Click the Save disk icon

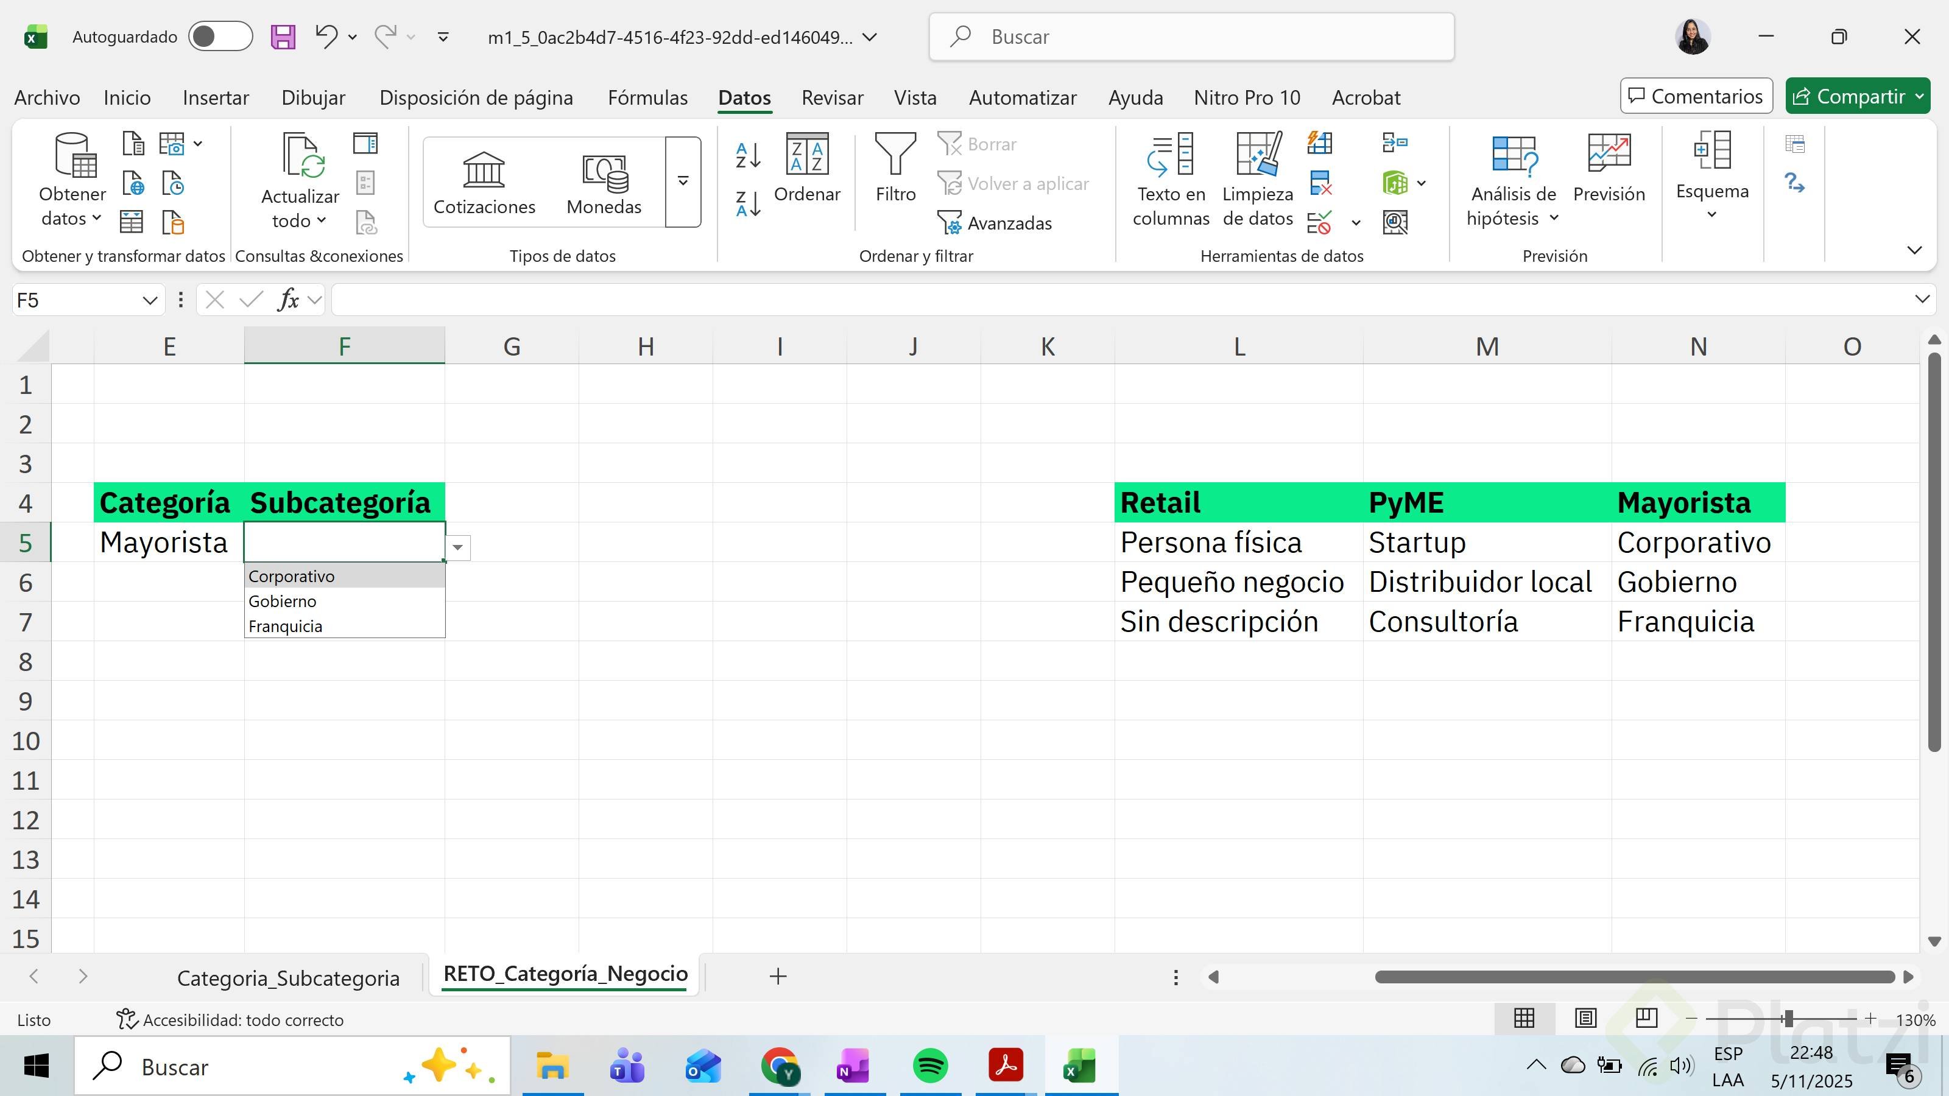pos(283,37)
